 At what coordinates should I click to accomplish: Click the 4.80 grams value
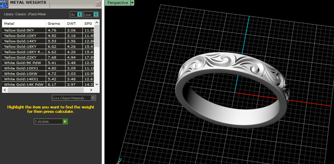click(x=52, y=68)
